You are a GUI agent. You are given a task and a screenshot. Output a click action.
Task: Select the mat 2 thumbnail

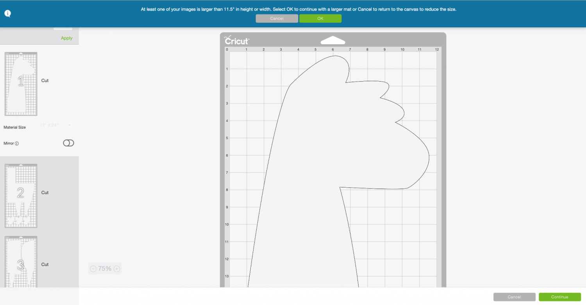point(21,195)
